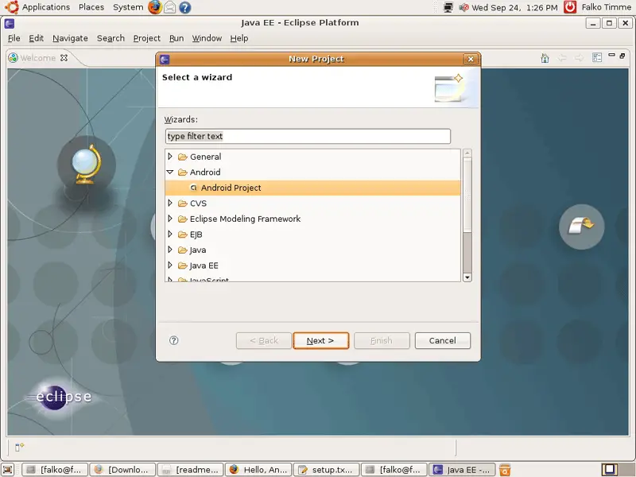Switch to [Downlo... taskbar window
This screenshot has height=477, width=636.
[122, 470]
